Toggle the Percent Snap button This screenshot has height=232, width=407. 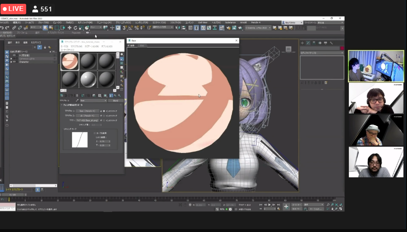pyautogui.click(x=137, y=28)
